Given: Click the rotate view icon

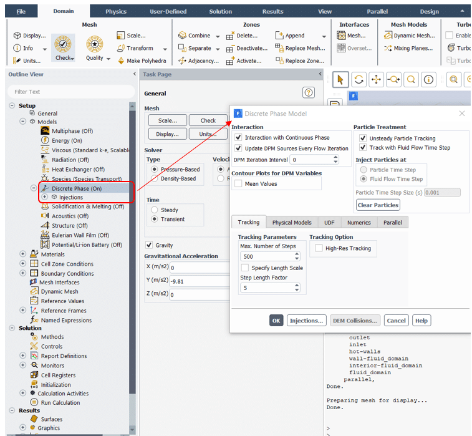Looking at the screenshot, I should pyautogui.click(x=358, y=79).
